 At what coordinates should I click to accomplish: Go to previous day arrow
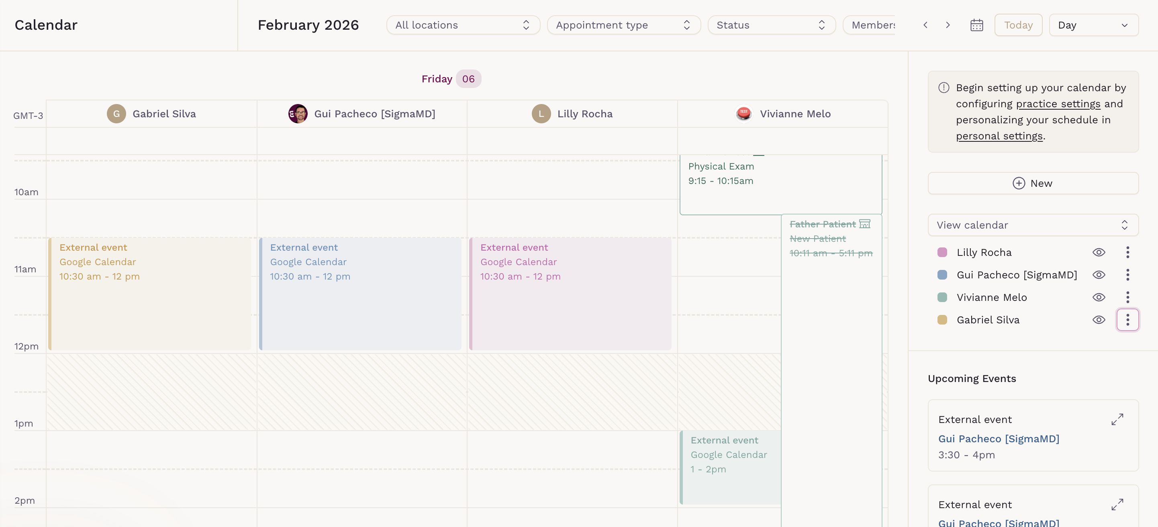[x=925, y=25]
